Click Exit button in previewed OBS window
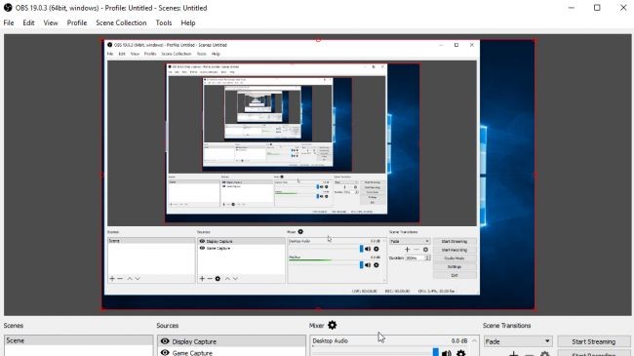 [455, 275]
